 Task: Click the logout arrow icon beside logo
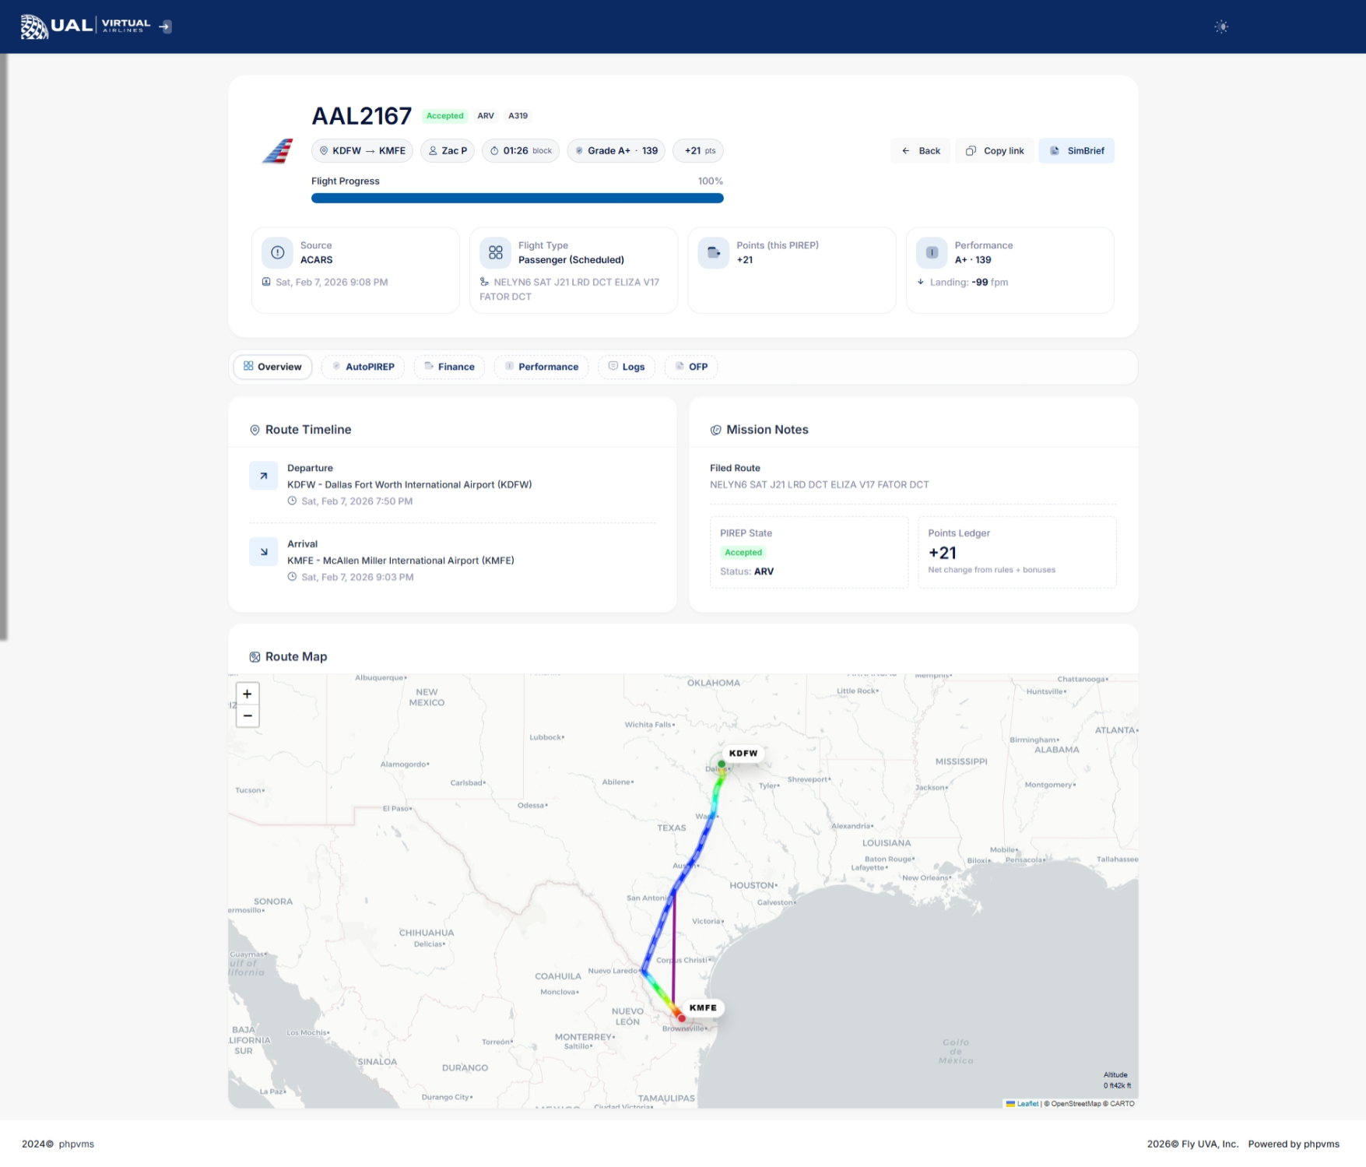165,26
